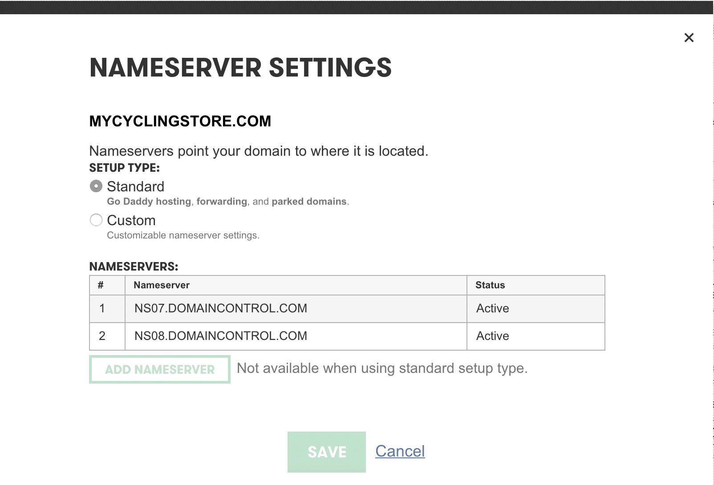The image size is (714, 485).
Task: Click row number 2 in nameservers table
Action: [102, 336]
